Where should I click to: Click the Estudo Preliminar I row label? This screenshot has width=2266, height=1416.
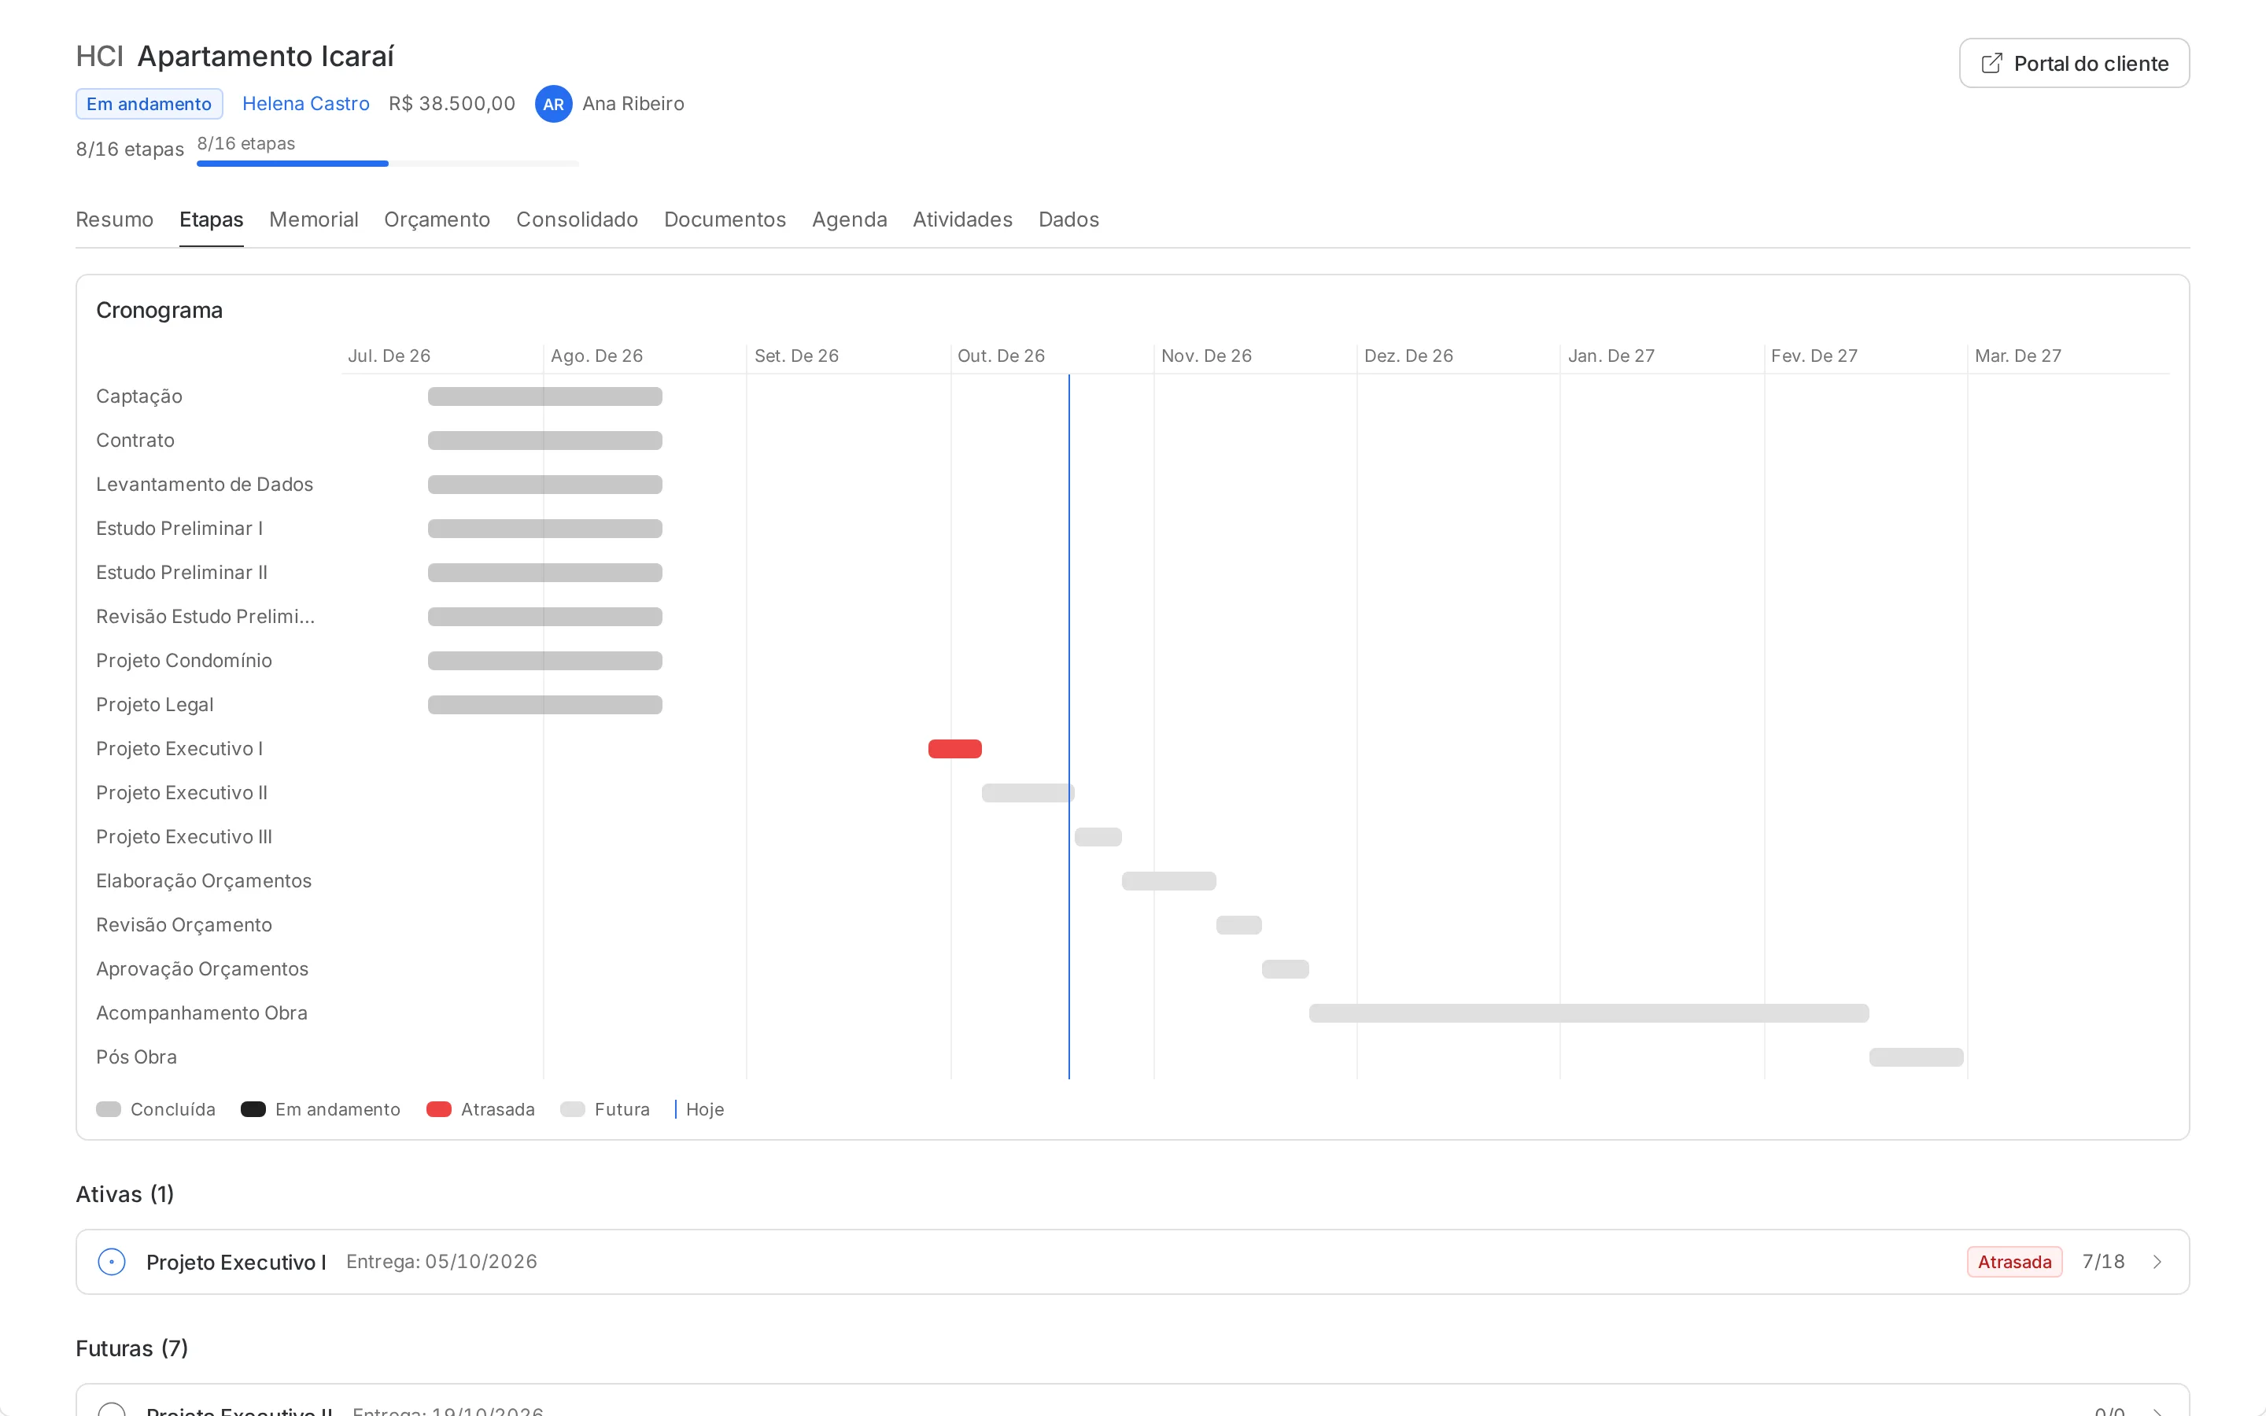(179, 528)
